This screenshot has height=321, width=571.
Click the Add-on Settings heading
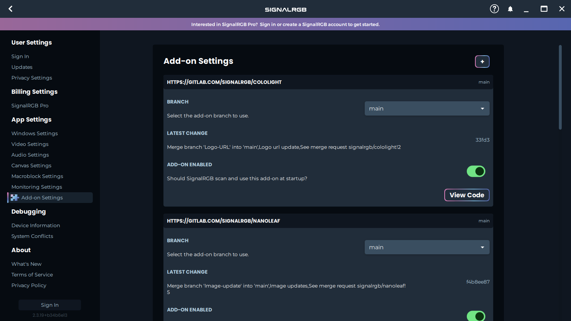[x=198, y=61]
